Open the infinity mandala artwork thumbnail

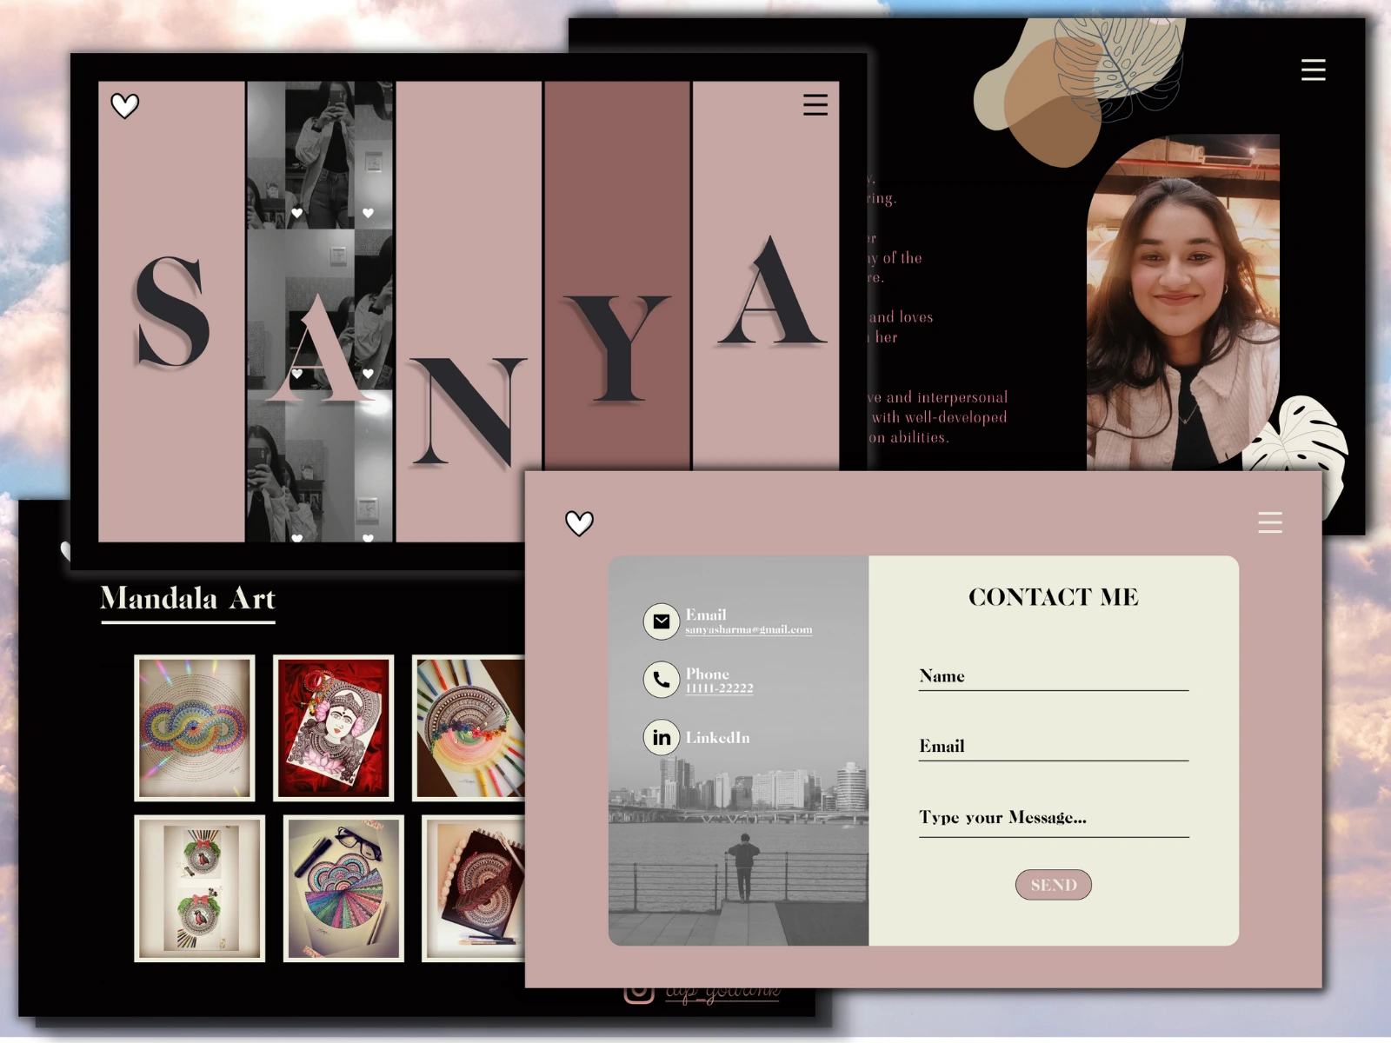coord(195,727)
